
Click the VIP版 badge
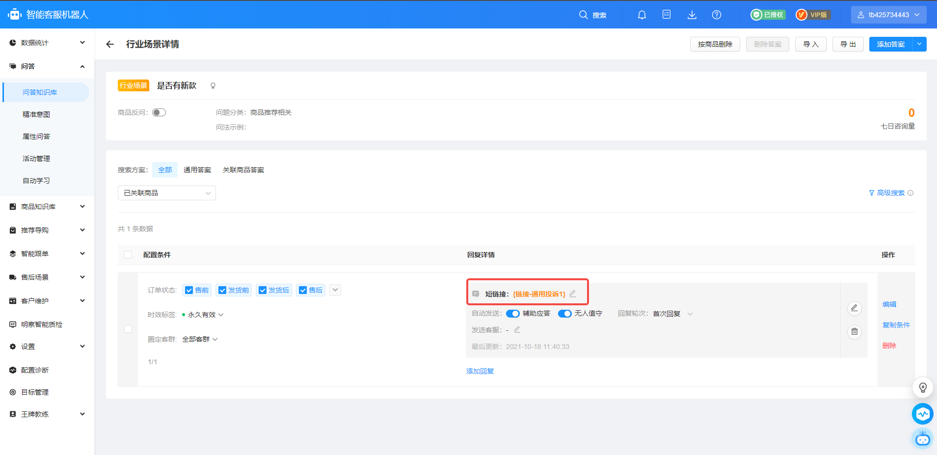[x=813, y=15]
